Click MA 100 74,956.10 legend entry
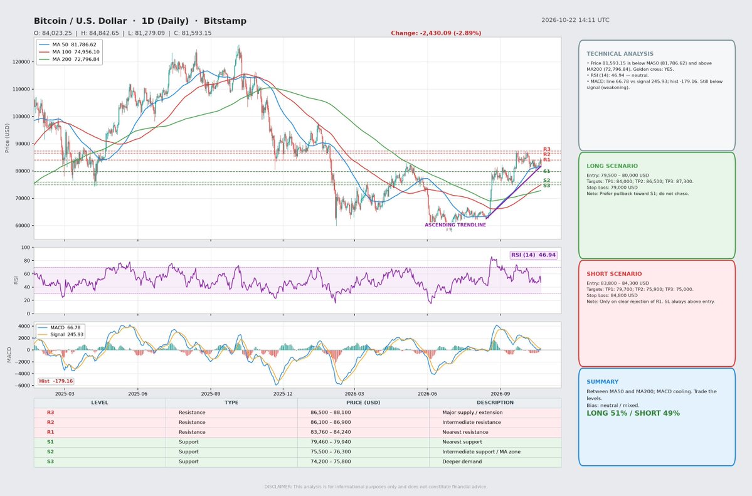Image resolution: width=752 pixels, height=496 pixels. (x=68, y=52)
